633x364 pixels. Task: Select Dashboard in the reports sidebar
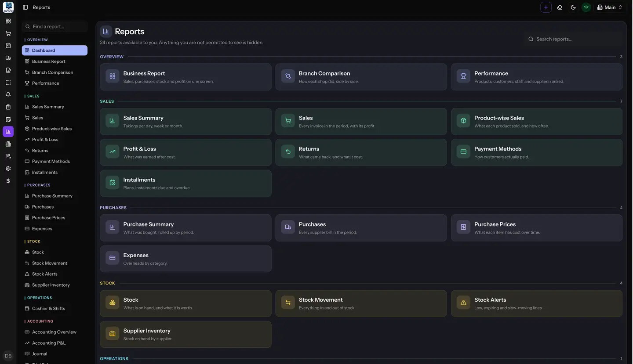pos(55,50)
